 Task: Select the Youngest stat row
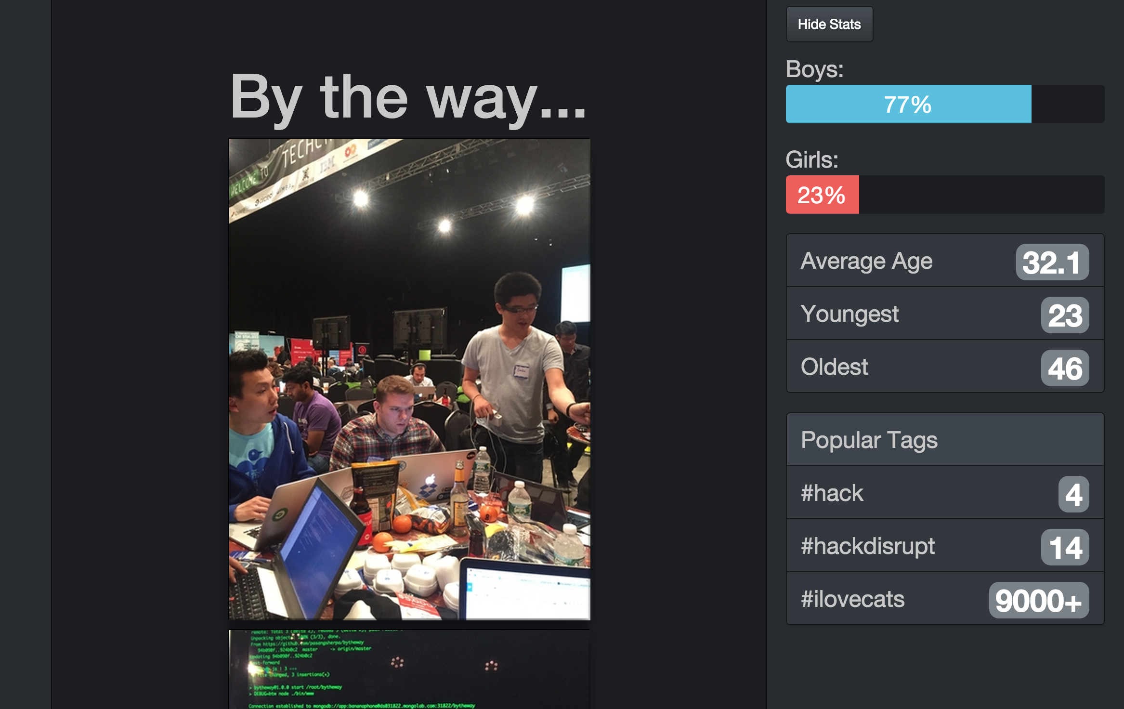[945, 314]
